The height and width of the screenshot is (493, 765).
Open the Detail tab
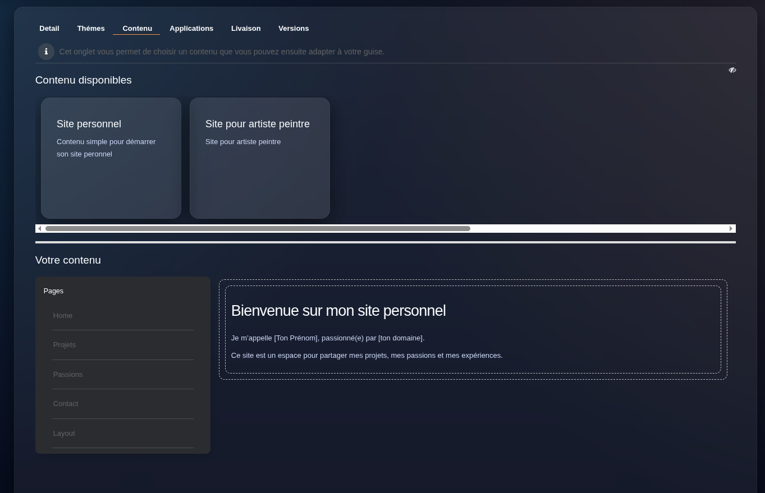[49, 29]
